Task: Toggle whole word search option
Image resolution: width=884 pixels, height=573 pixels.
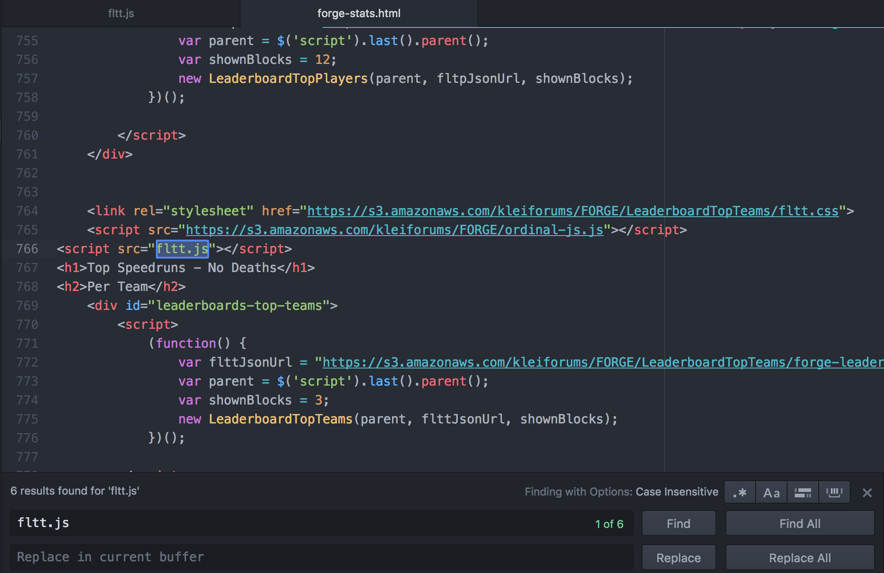Action: click(834, 492)
